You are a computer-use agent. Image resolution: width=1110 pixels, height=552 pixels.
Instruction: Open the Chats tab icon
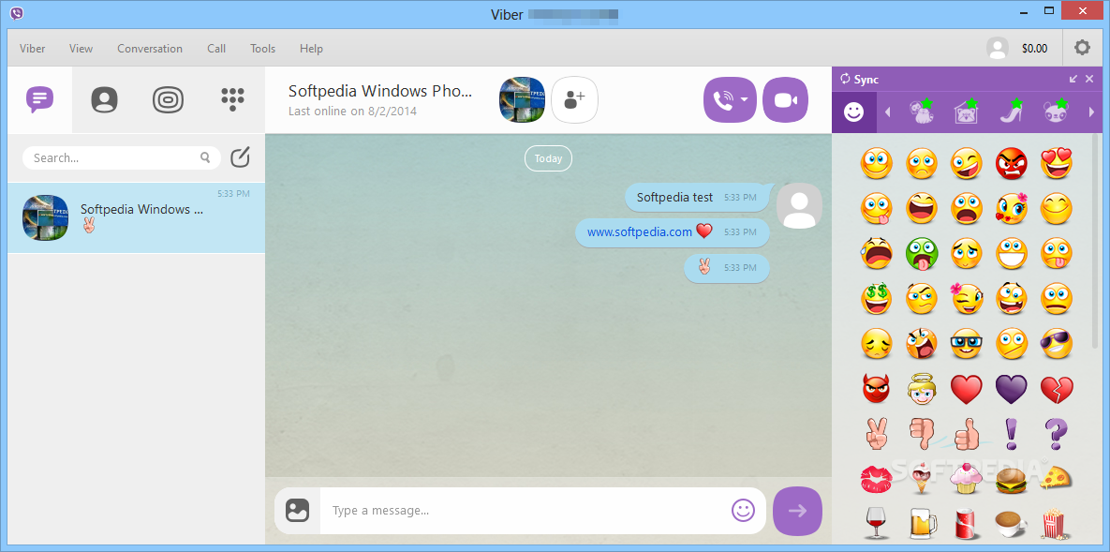click(x=39, y=99)
